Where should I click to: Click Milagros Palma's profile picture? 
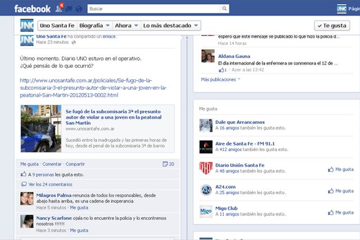click(27, 199)
